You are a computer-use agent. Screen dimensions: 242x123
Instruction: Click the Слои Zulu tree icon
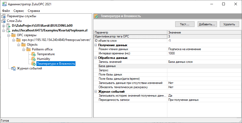click(3, 21)
